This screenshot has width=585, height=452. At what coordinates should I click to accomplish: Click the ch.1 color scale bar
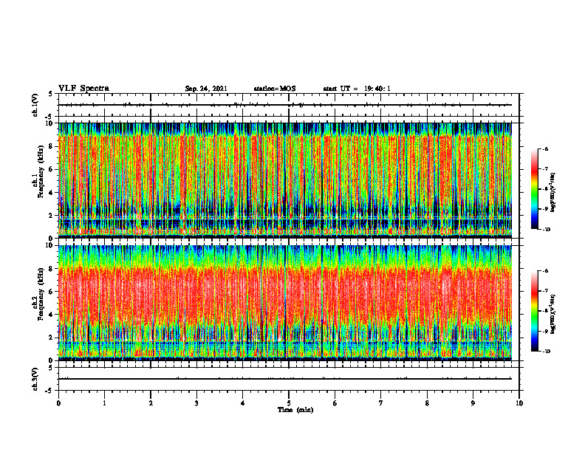534,189
